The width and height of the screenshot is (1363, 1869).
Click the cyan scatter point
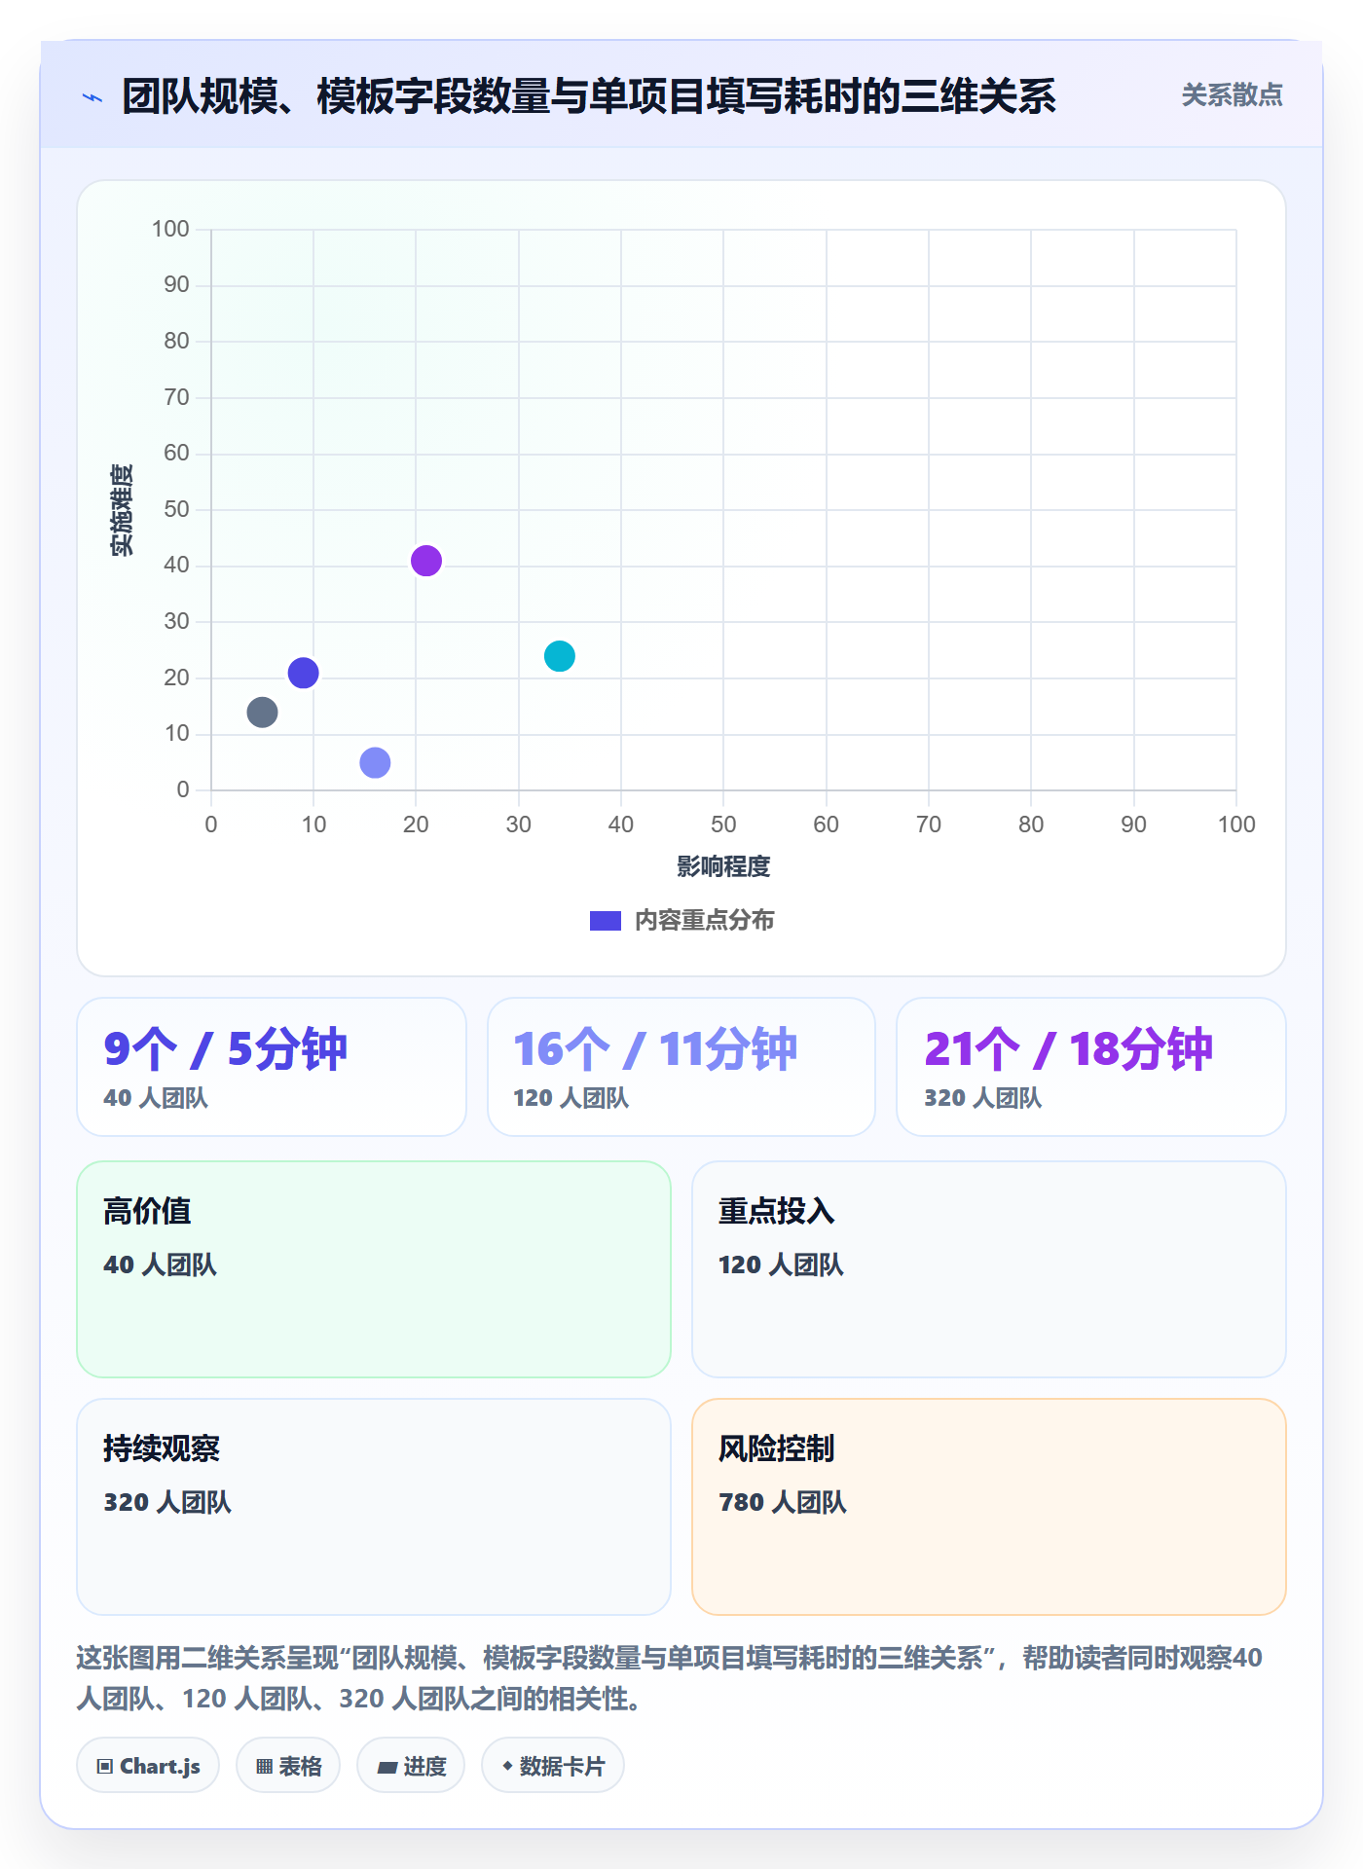click(560, 656)
